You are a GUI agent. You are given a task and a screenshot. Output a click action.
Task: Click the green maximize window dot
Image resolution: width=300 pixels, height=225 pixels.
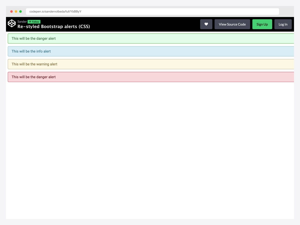pos(20,11)
